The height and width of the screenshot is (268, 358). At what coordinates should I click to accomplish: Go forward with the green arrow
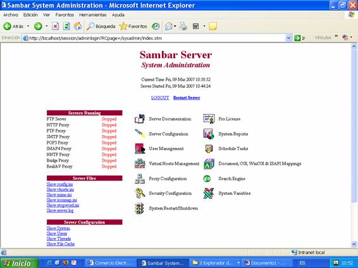coord(38,26)
